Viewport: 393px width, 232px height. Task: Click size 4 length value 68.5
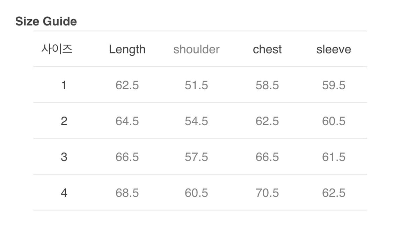point(127,193)
